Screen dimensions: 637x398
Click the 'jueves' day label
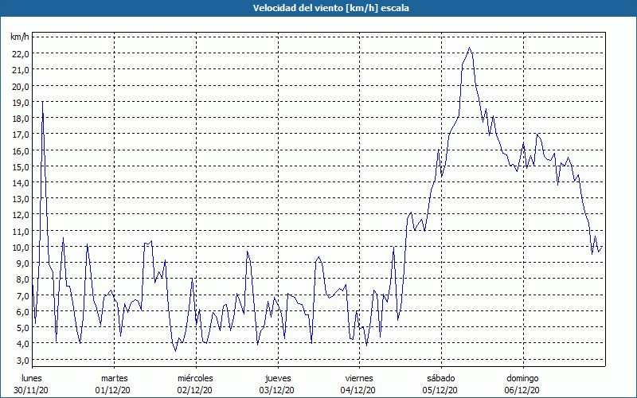tap(278, 378)
